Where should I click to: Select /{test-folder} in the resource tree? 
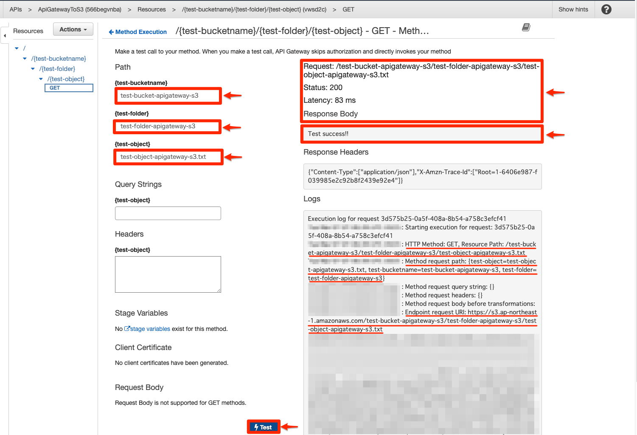[x=57, y=68]
